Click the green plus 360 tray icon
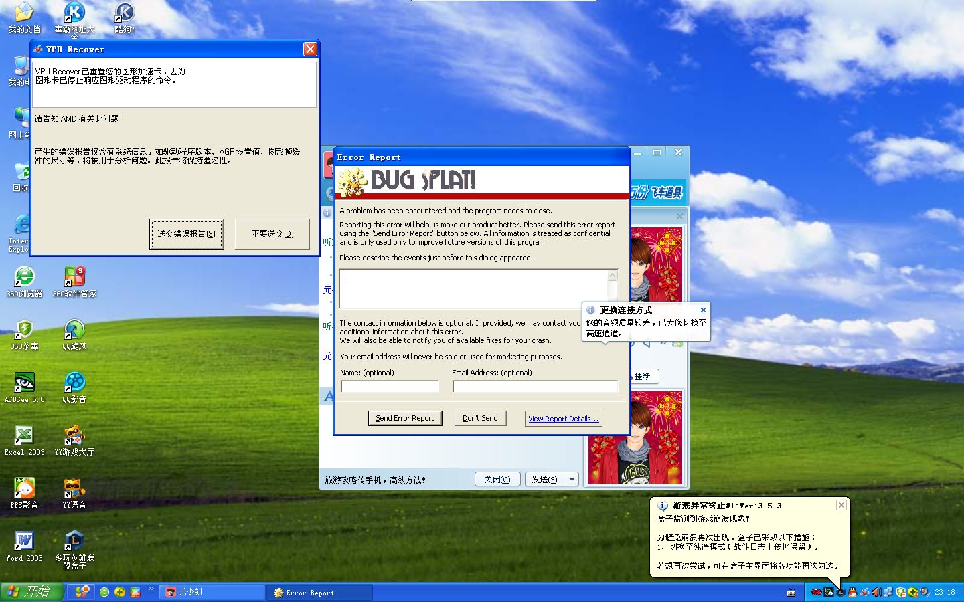964x602 pixels. pyautogui.click(x=913, y=592)
